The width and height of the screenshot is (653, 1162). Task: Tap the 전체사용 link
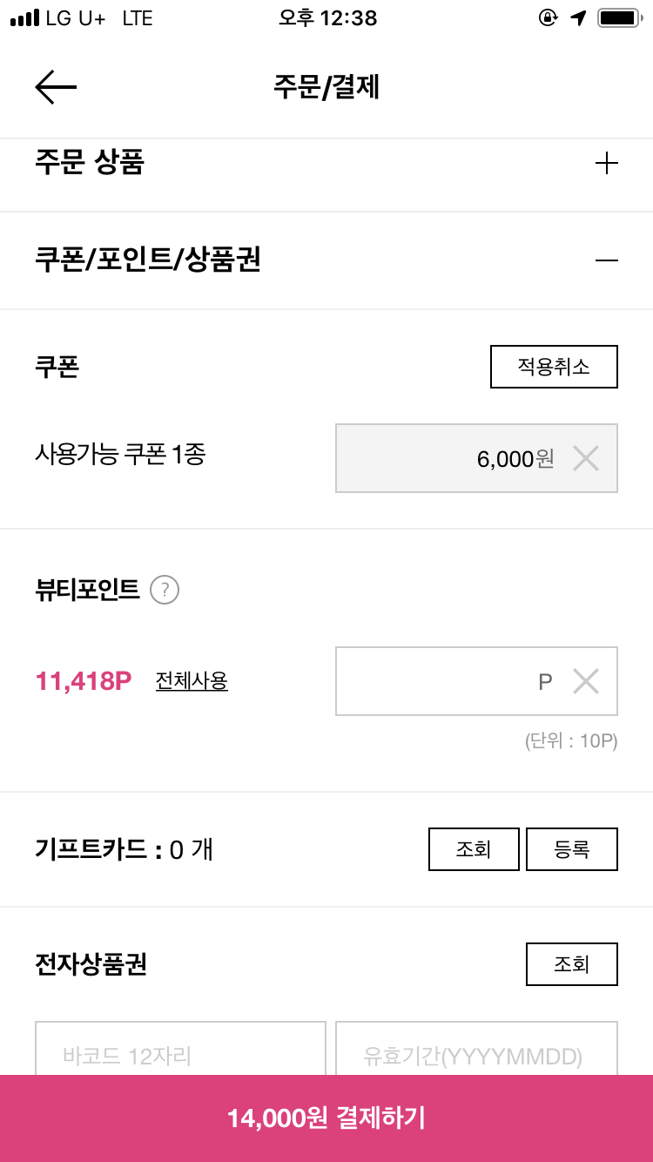point(192,680)
